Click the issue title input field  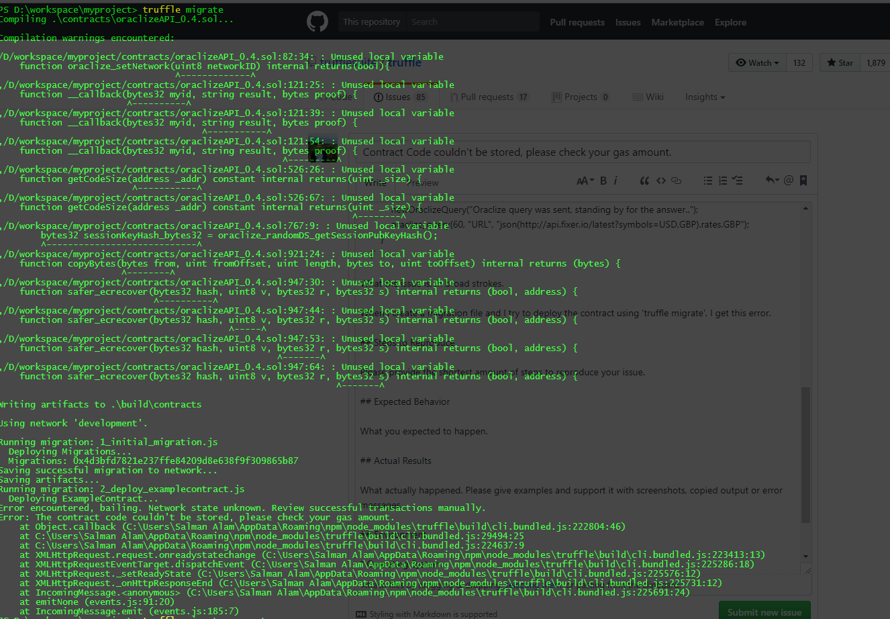click(583, 152)
